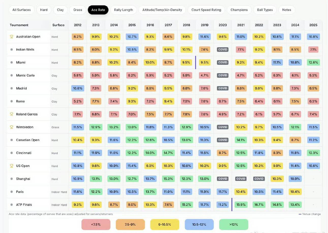Click the gray dot next to Monte Carlo

coord(12,75)
